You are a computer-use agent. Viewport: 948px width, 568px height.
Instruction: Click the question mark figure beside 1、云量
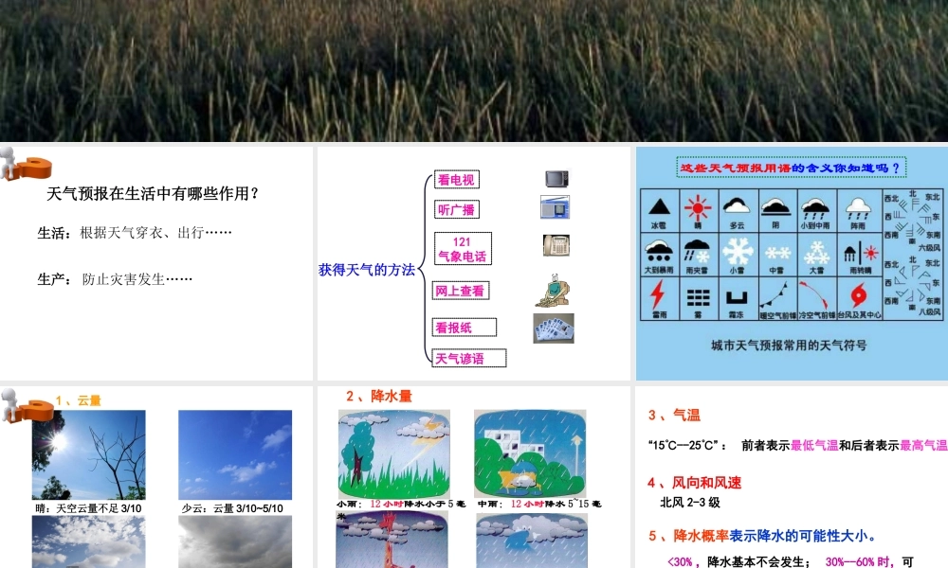26,405
